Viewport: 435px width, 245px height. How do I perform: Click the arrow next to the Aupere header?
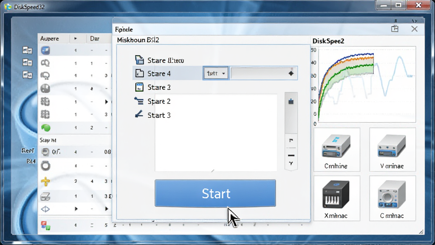(x=76, y=39)
